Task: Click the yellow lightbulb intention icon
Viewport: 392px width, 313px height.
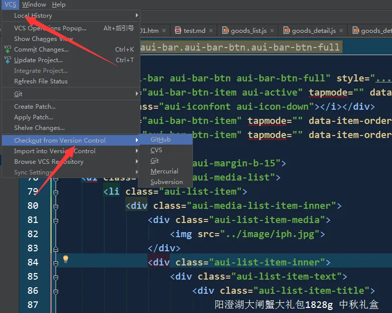Action: pos(66,259)
